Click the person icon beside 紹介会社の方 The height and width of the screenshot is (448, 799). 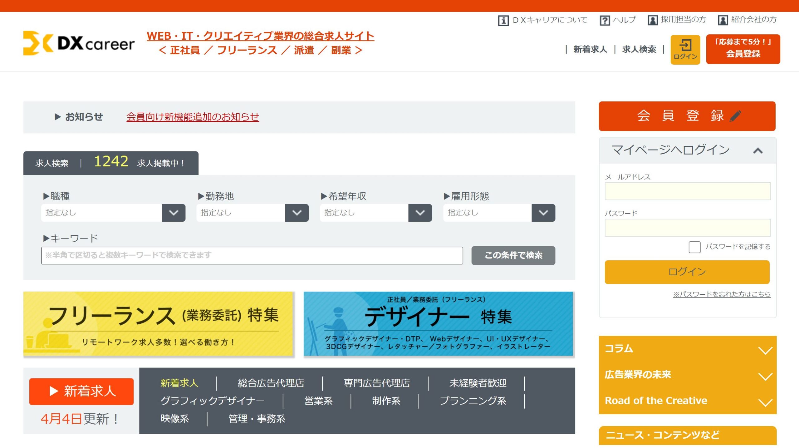[x=723, y=20]
